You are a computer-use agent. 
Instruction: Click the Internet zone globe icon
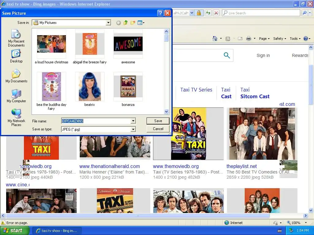pyautogui.click(x=227, y=223)
